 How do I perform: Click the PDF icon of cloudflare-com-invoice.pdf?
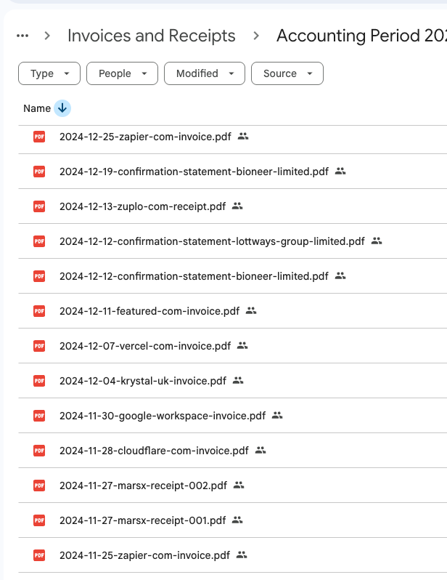[39, 450]
